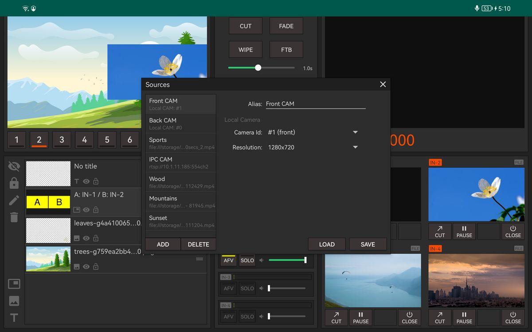Viewport: 532px width, 332px height.
Task: Add a picture-in-picture layer using the toolbar icon
Action: pos(14,284)
